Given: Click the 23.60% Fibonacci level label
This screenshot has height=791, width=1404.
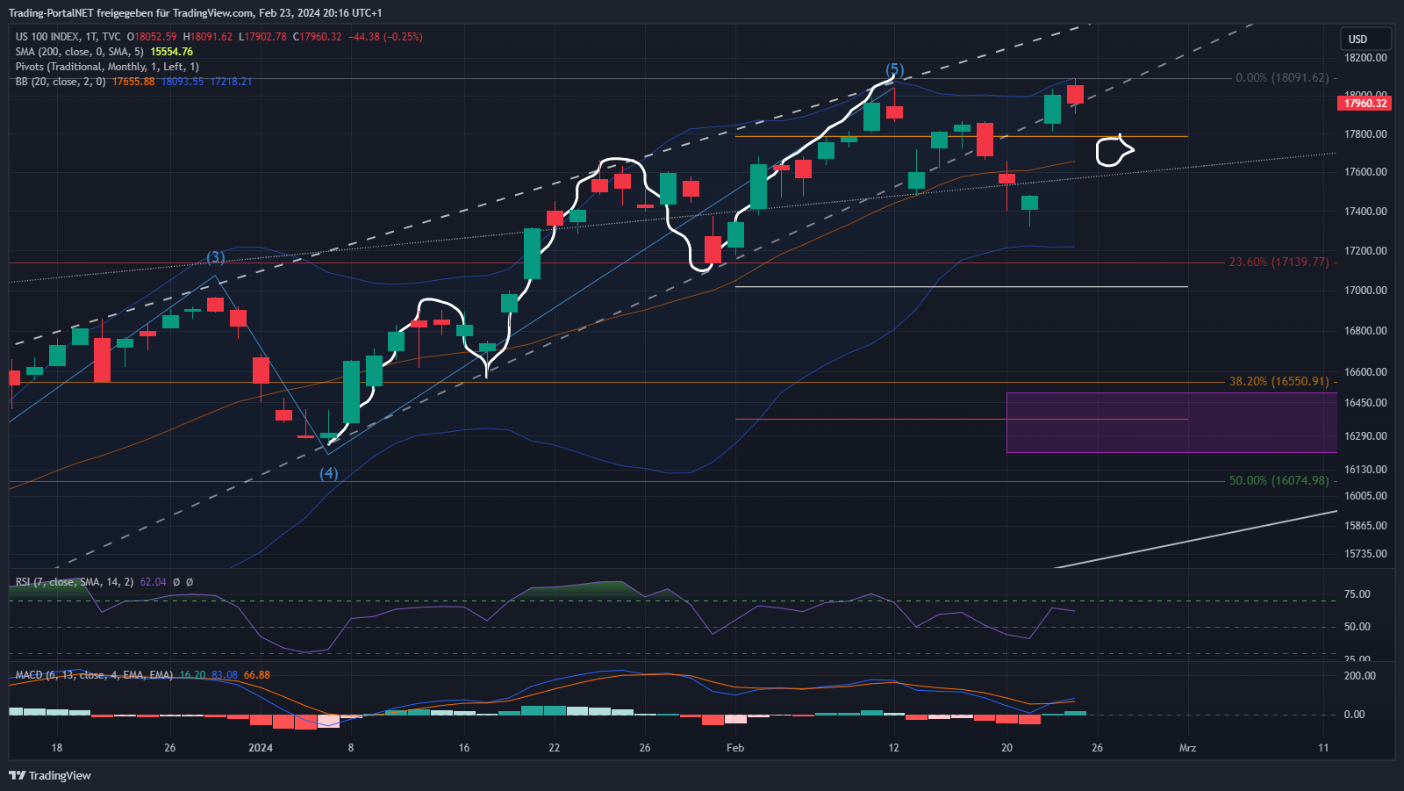Looking at the screenshot, I should click(1279, 262).
